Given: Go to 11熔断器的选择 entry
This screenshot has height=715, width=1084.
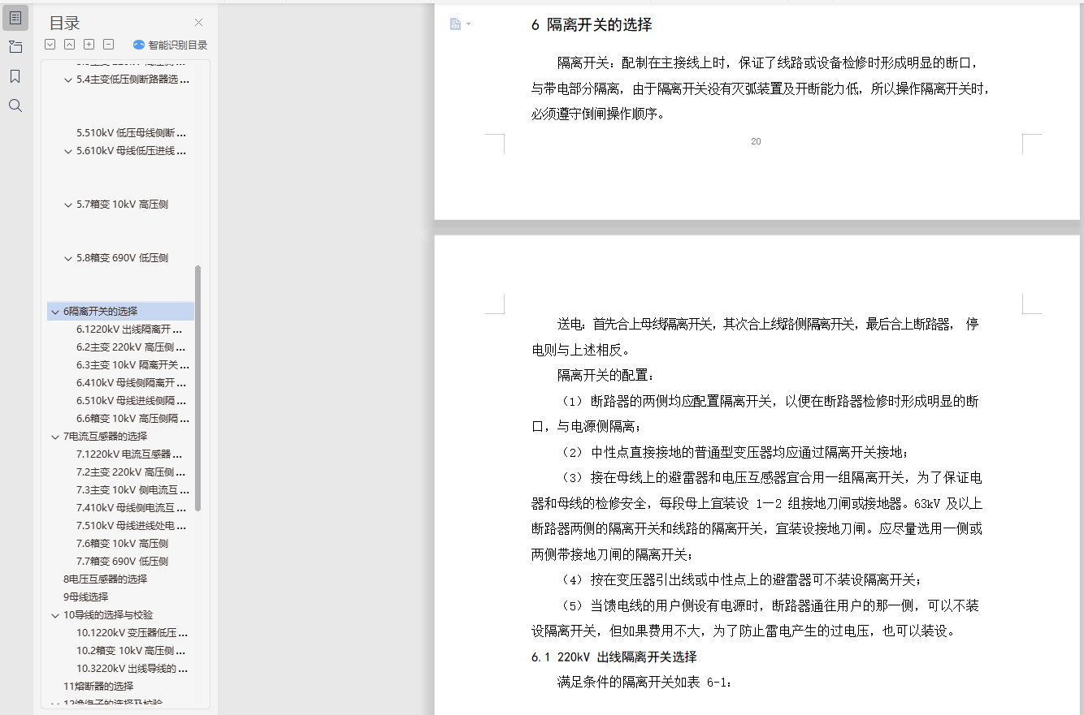Looking at the screenshot, I should [98, 687].
